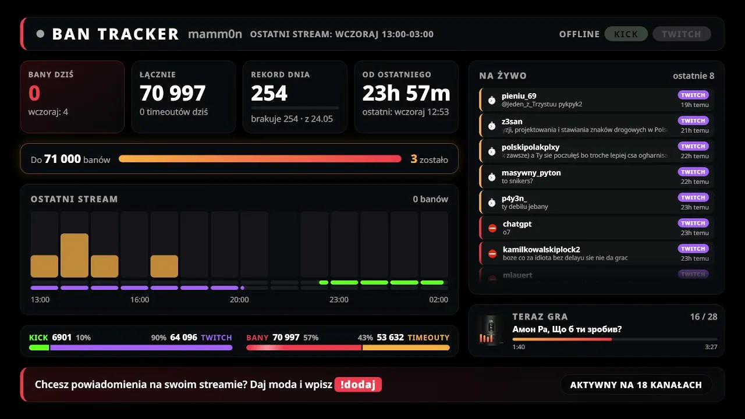Click the tallest orange bar in Ostatni Stream chart
This screenshot has height=419, width=745.
(74, 255)
